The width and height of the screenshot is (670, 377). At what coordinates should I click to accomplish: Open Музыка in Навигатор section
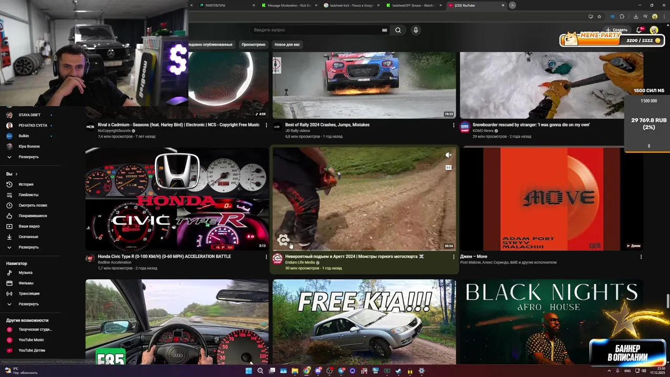click(25, 273)
